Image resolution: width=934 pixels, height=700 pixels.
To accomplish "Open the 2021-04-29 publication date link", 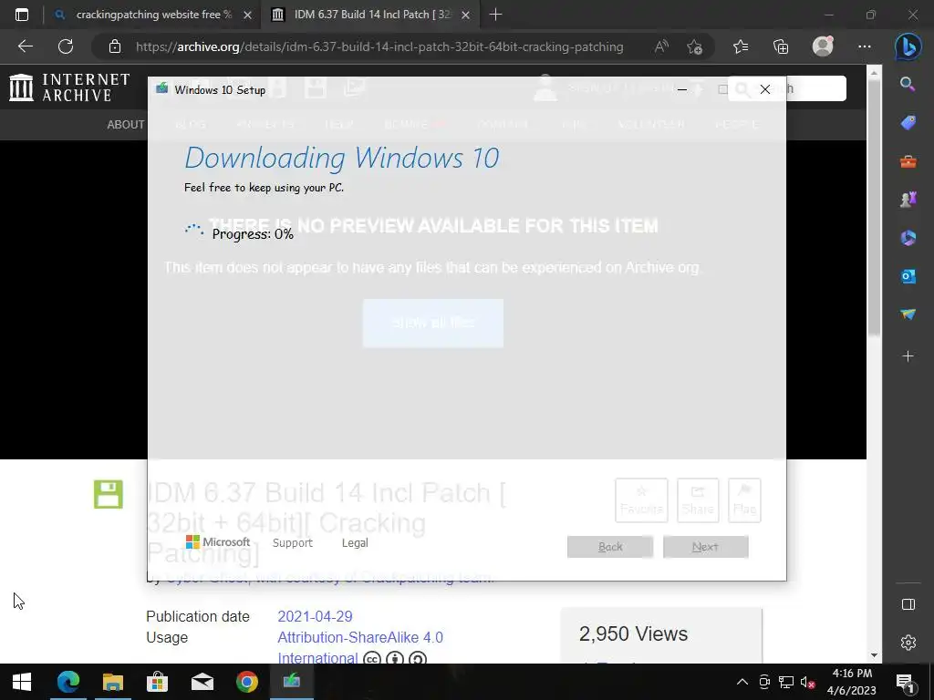I will point(315,616).
